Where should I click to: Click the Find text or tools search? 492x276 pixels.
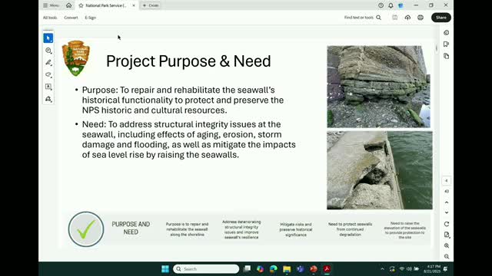(363, 18)
